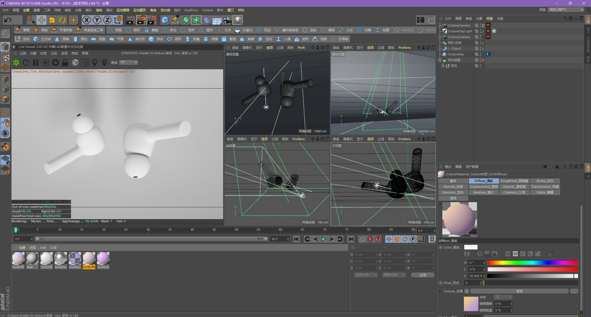Switch to Opacity material tab
Screen dimensions: 591x317
pyautogui.click(x=514, y=187)
